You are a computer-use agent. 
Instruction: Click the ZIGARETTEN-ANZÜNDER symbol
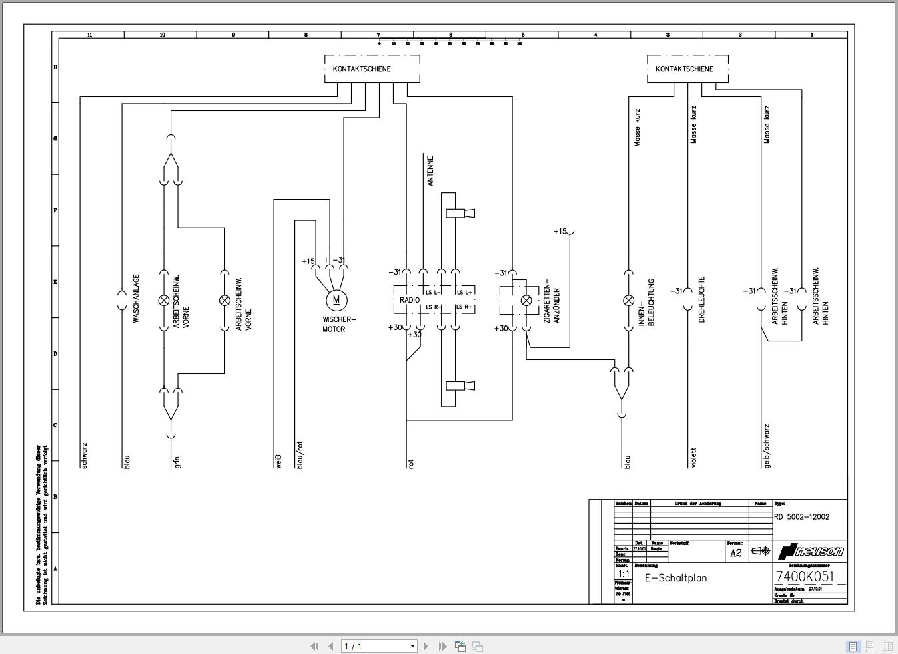(x=526, y=299)
